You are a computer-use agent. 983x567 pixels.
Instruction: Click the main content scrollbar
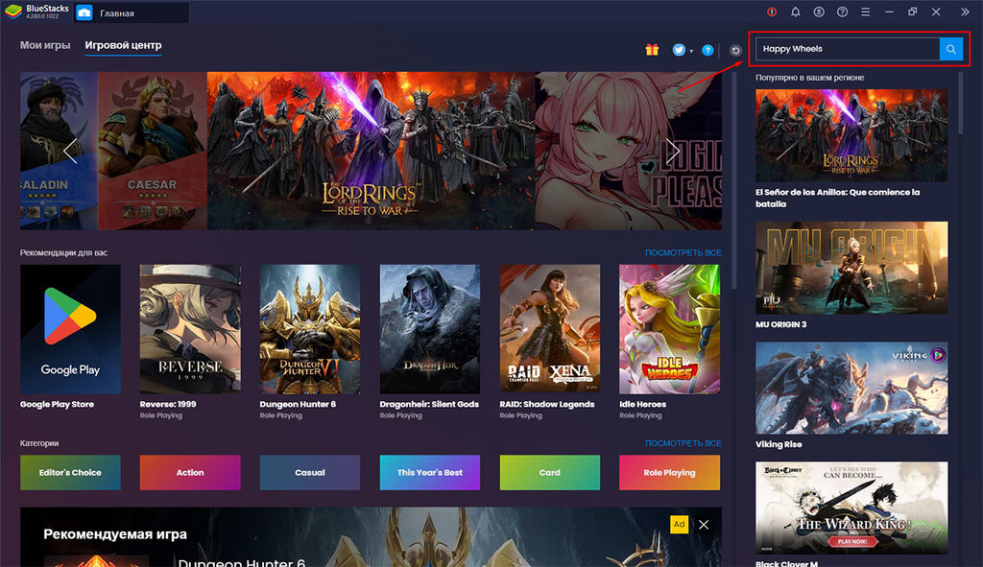734,181
